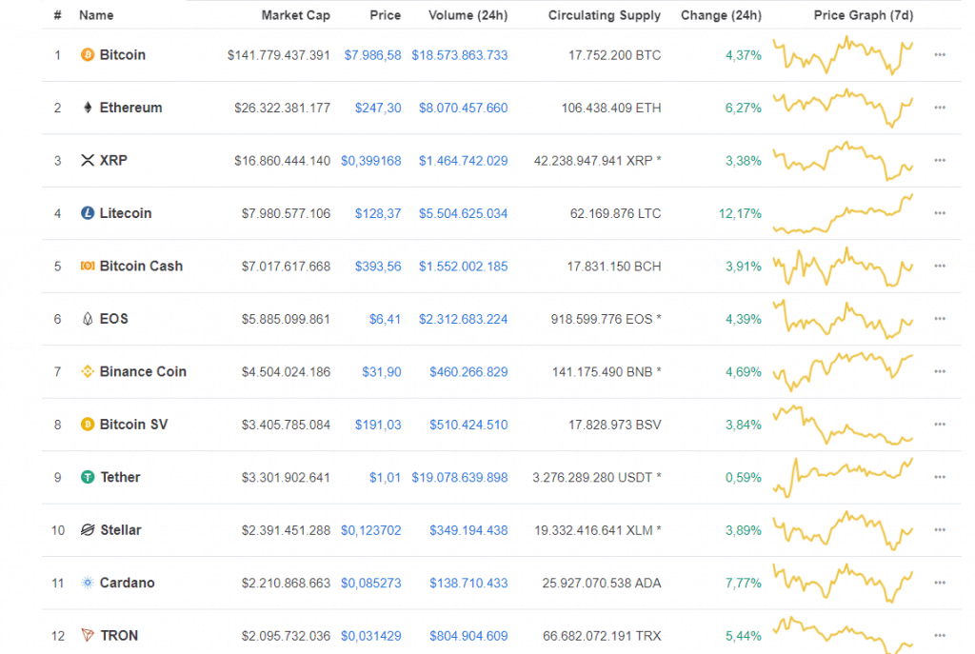The image size is (975, 654).
Task: Open the Bitcoin name link
Action: pos(123,54)
